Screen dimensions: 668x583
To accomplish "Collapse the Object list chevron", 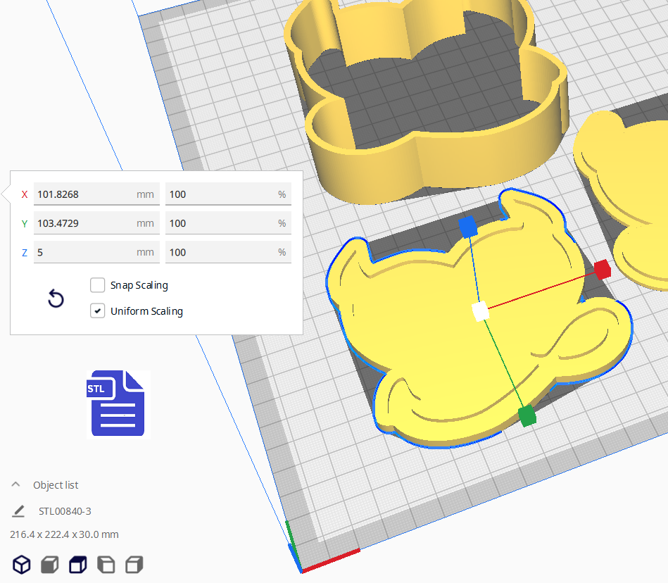I will tap(15, 485).
